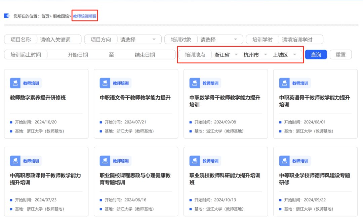This screenshot has height=217, width=363.
Task: Click the icon on 中职英语骨干教师教学能力提升培训 card
Action: click(284, 83)
